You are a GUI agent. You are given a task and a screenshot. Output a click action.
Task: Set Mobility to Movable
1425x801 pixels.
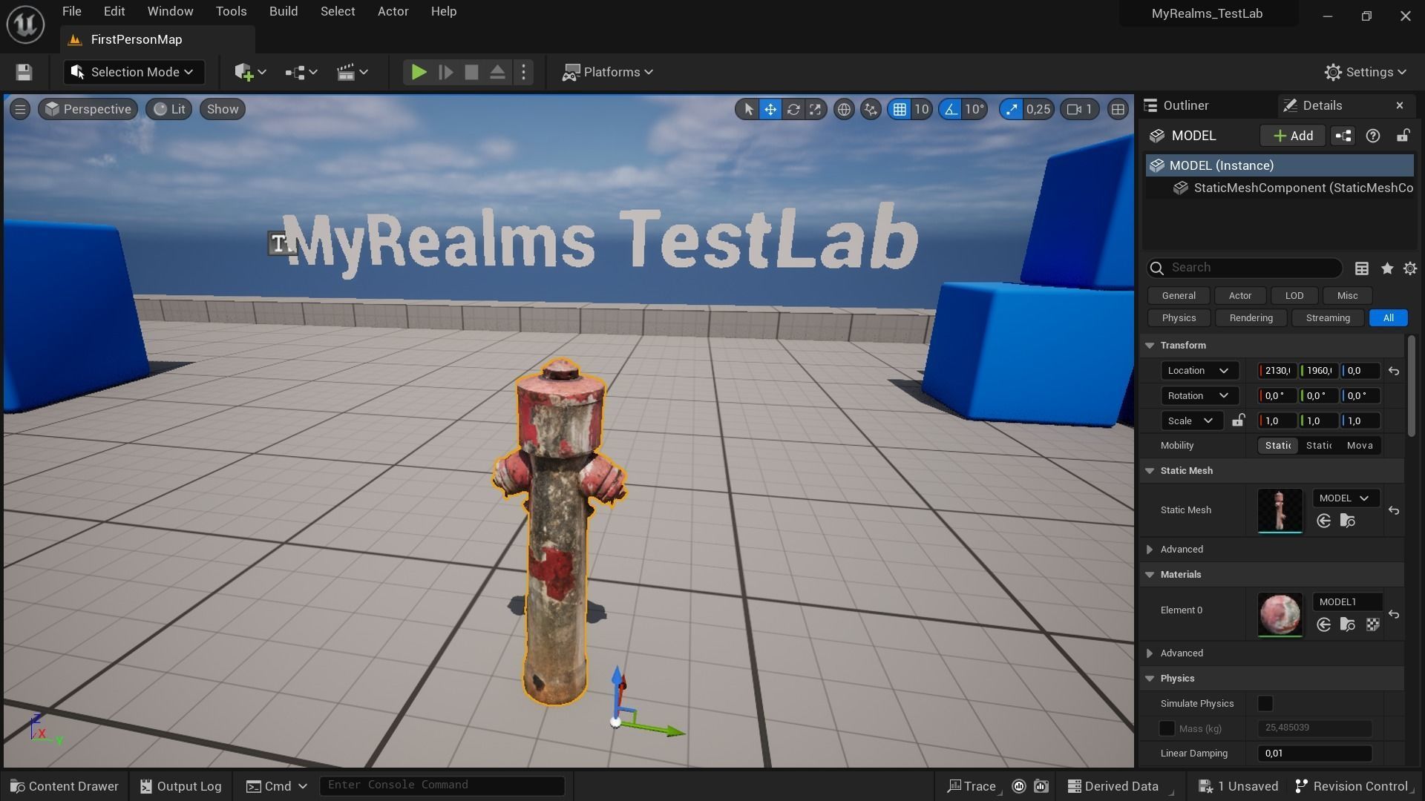click(x=1360, y=445)
